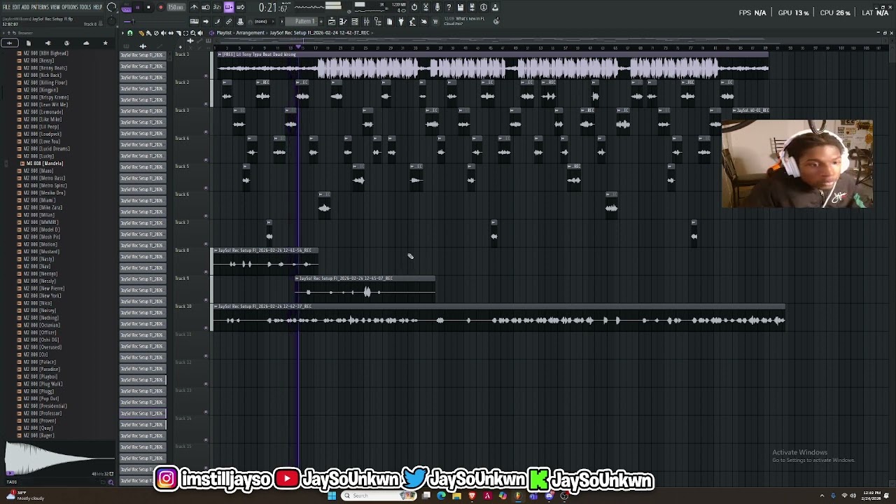The height and width of the screenshot is (504, 896).
Task: Open the playlist options menu arrow
Action: click(x=122, y=33)
